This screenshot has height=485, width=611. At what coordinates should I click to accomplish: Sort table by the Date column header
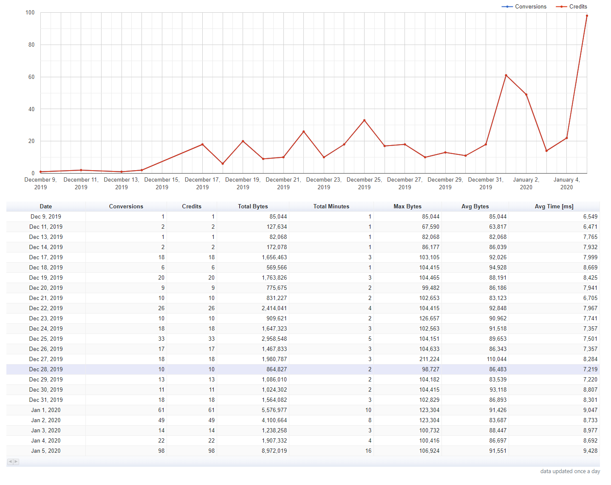pos(46,207)
